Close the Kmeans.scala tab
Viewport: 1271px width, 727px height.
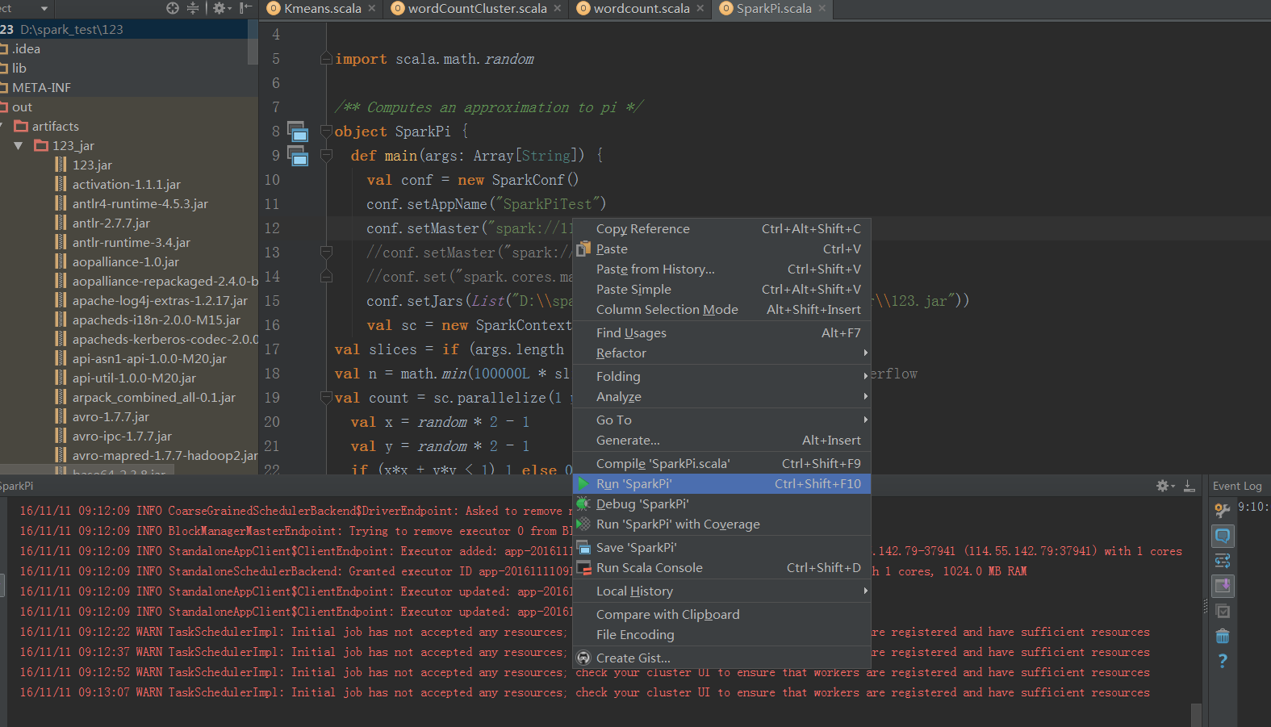[x=371, y=8]
